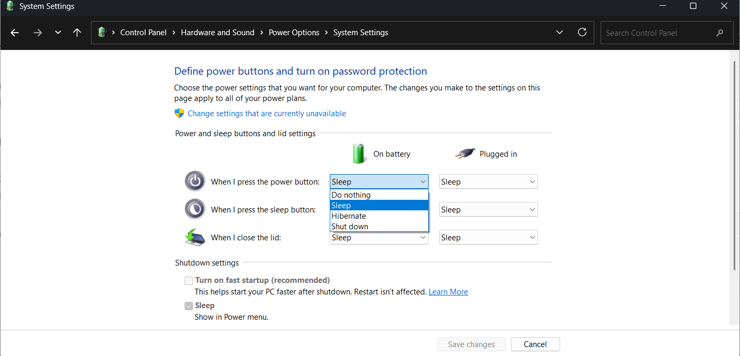The image size is (740, 356).
Task: Expand address bar history dropdown
Action: pyautogui.click(x=559, y=33)
